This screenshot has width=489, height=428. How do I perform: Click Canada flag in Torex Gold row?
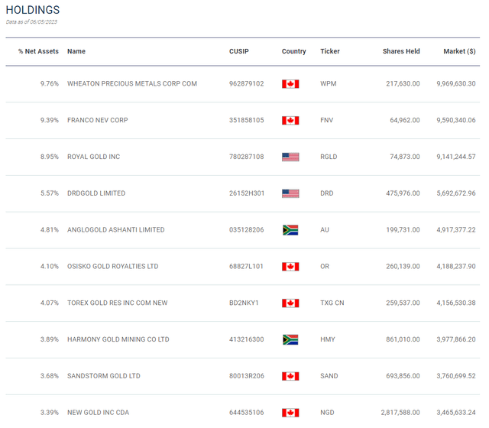[290, 303]
